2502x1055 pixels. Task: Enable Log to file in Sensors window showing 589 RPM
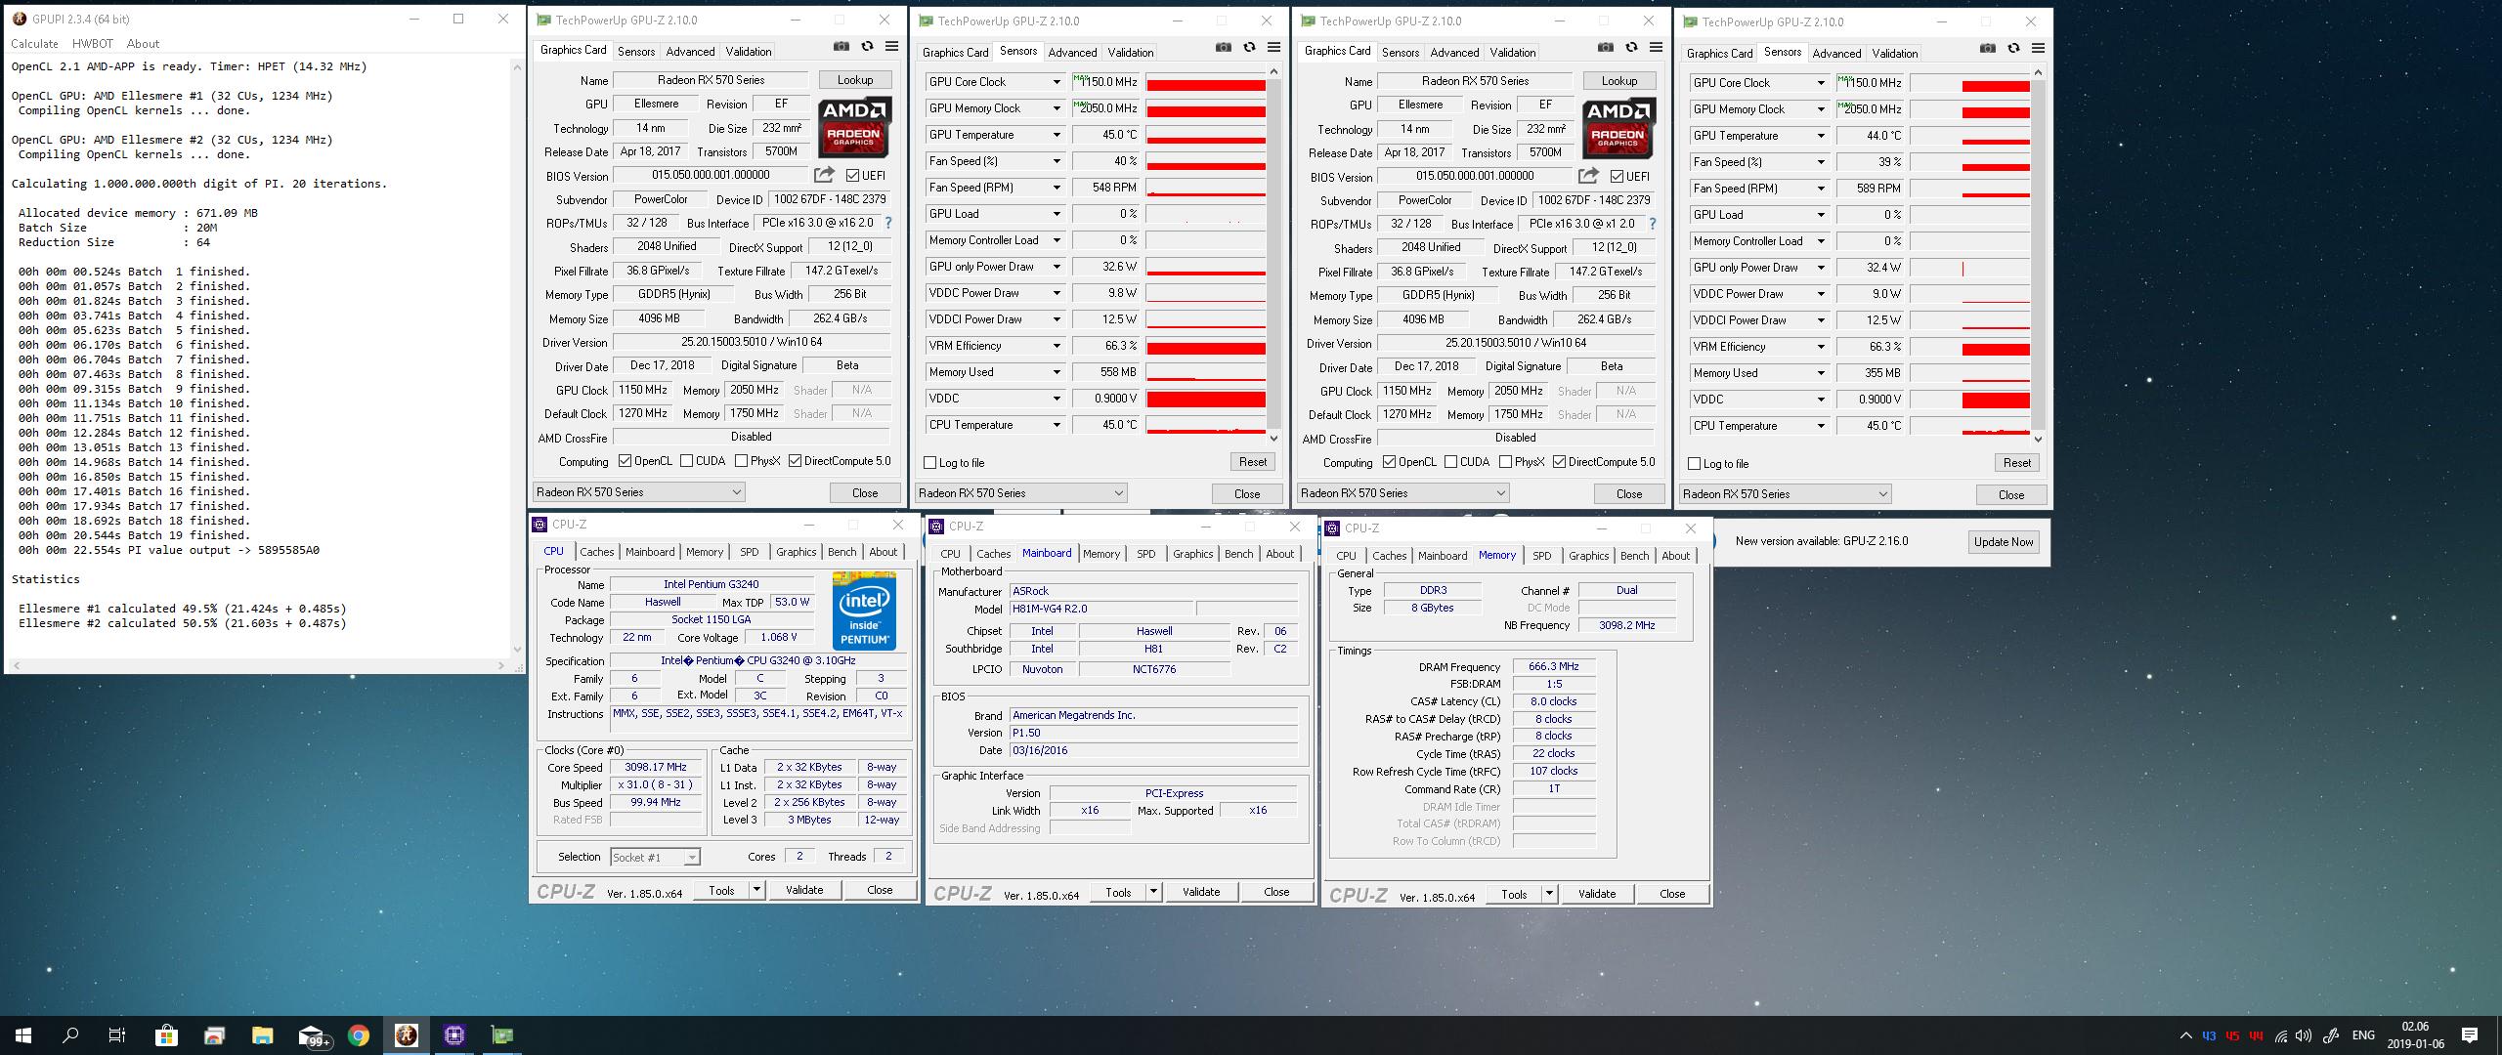(1694, 464)
